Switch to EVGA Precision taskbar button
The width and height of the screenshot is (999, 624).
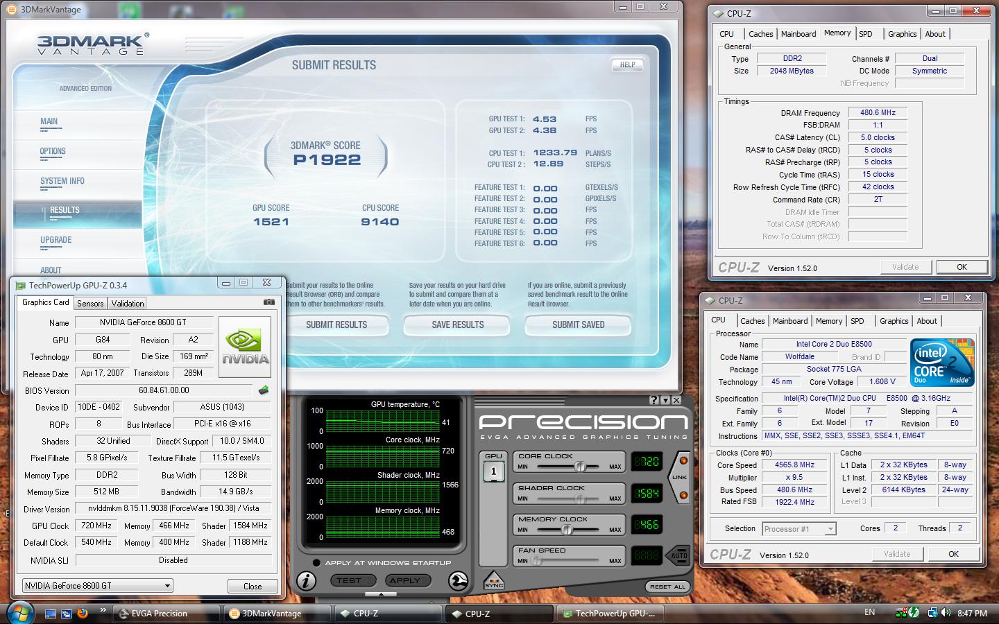[166, 614]
